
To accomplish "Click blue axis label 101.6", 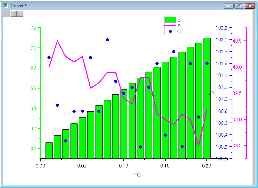I will 221,64.
